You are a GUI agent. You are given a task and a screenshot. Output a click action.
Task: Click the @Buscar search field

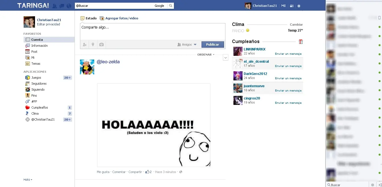coord(114,6)
